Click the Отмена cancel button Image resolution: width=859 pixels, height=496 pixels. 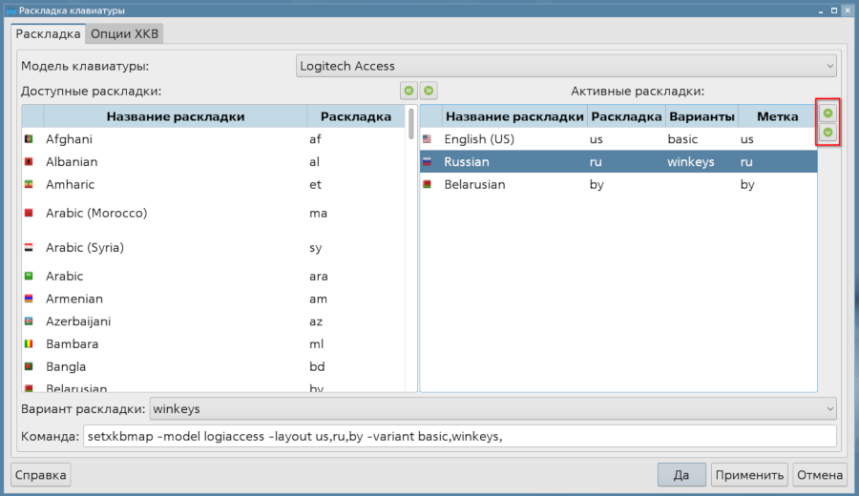(820, 475)
